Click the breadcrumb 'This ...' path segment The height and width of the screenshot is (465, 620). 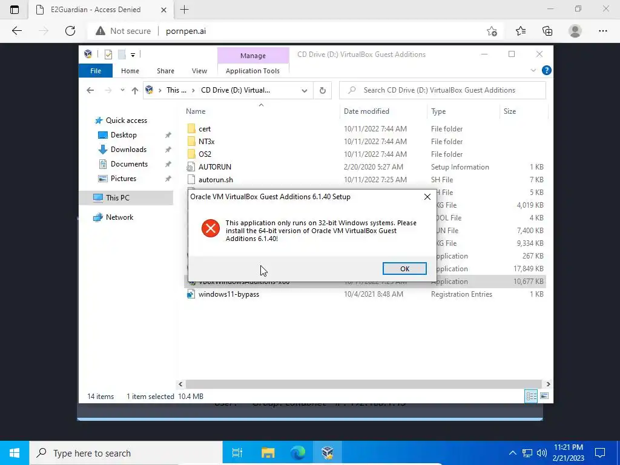(x=176, y=90)
